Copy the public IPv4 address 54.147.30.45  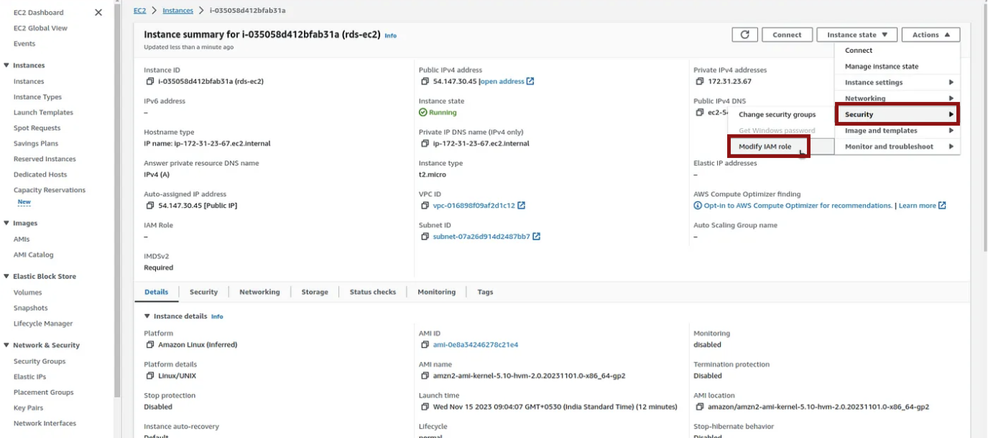click(x=425, y=81)
